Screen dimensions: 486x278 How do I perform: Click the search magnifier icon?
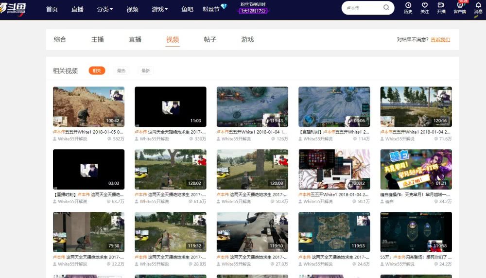[x=386, y=8]
